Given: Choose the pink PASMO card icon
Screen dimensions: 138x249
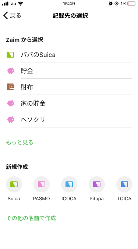Looking at the screenshot, I should point(42,184).
